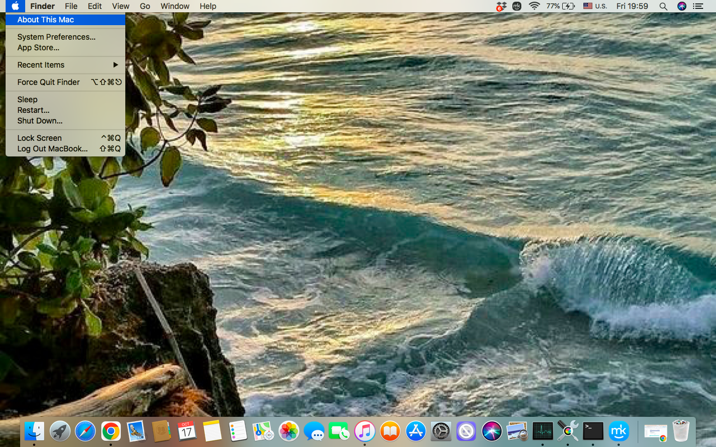Screen dimensions: 716x447
Task: Open the Photos app in Dock
Action: click(289, 431)
